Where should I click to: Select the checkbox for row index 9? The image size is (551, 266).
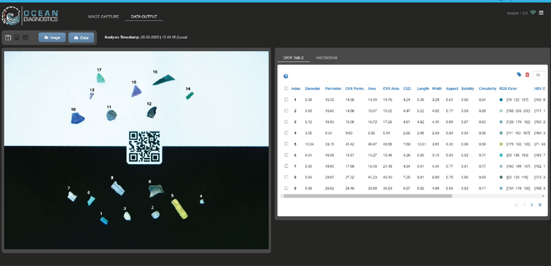(x=286, y=188)
